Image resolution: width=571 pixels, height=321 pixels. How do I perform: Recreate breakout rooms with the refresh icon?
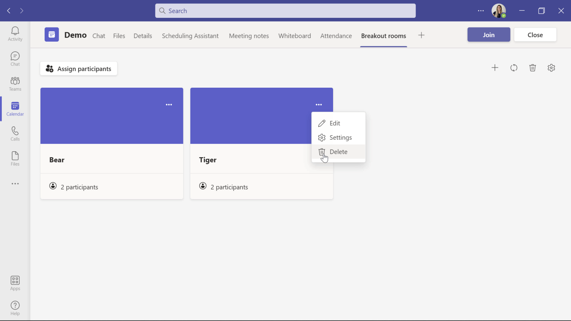coord(514,68)
